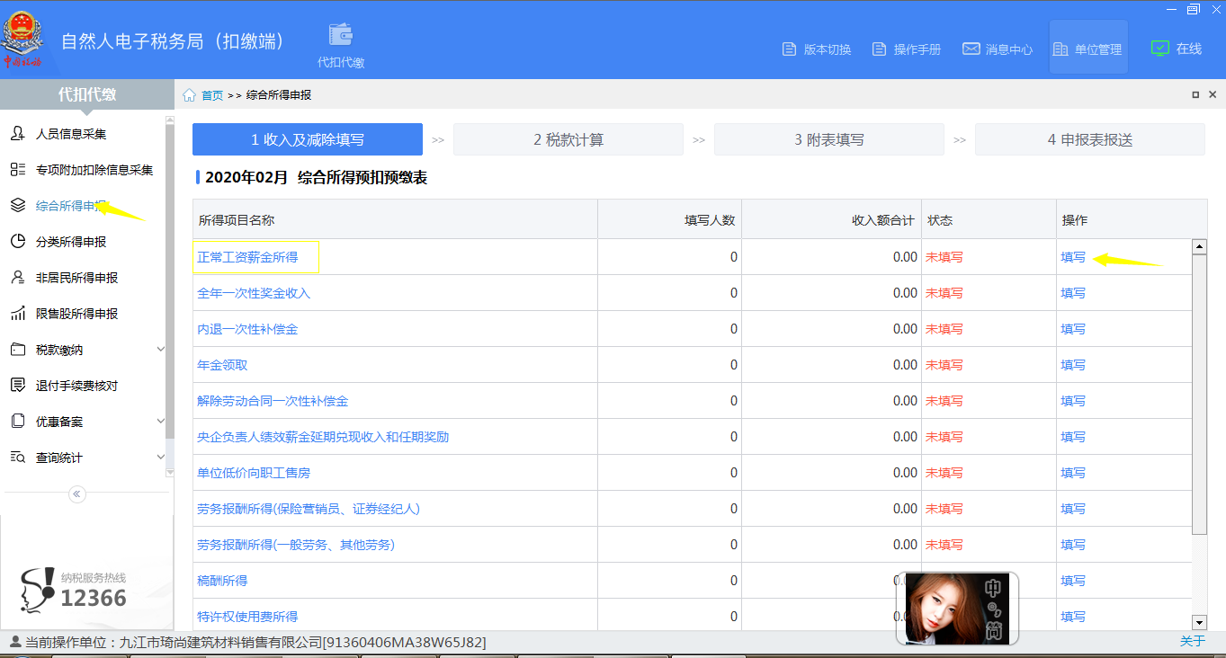
Task: Open 消息中心 envelope icon
Action: 971,49
